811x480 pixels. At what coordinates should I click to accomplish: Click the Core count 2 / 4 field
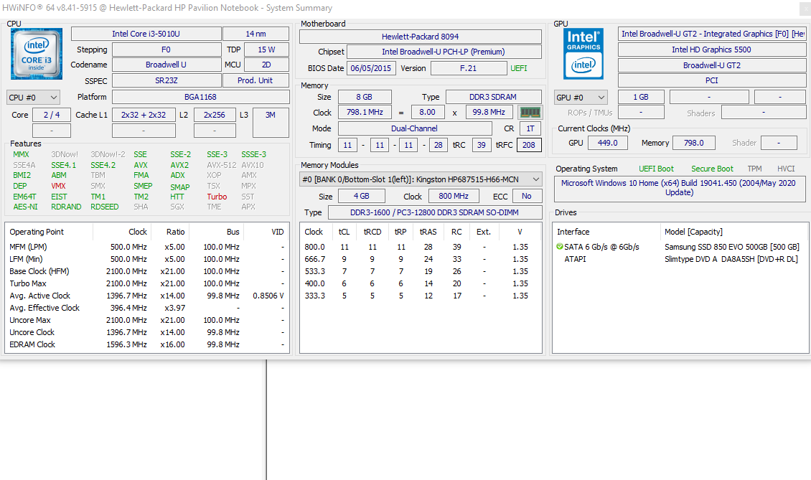(x=51, y=115)
